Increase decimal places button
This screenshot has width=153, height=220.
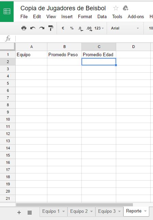tap(89, 29)
